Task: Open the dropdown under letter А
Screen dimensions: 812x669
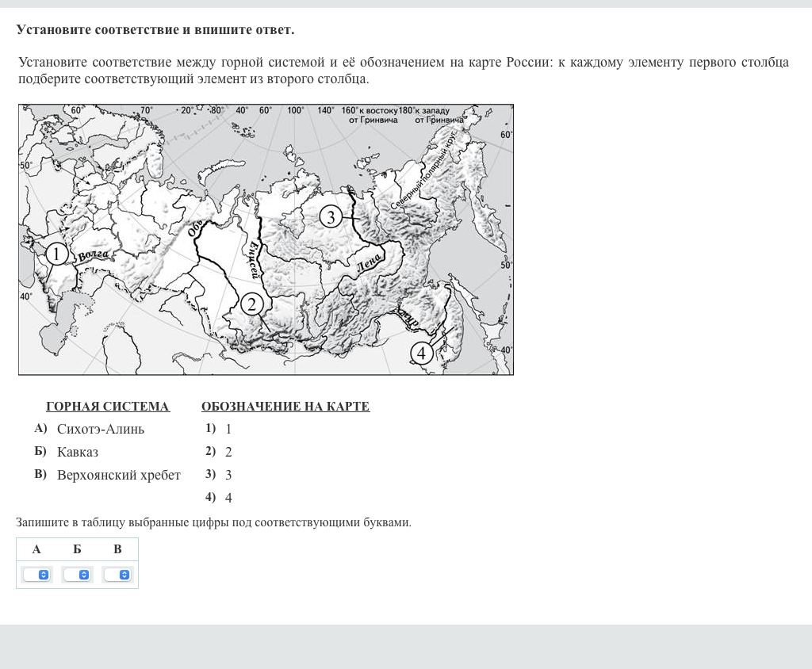Action: click(36, 575)
